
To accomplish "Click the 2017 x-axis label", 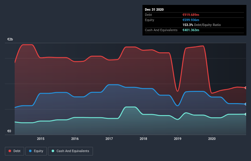I will click(x=109, y=139).
